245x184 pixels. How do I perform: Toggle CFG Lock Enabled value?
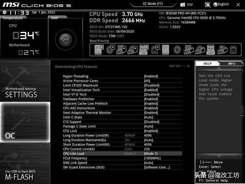pos(151,131)
